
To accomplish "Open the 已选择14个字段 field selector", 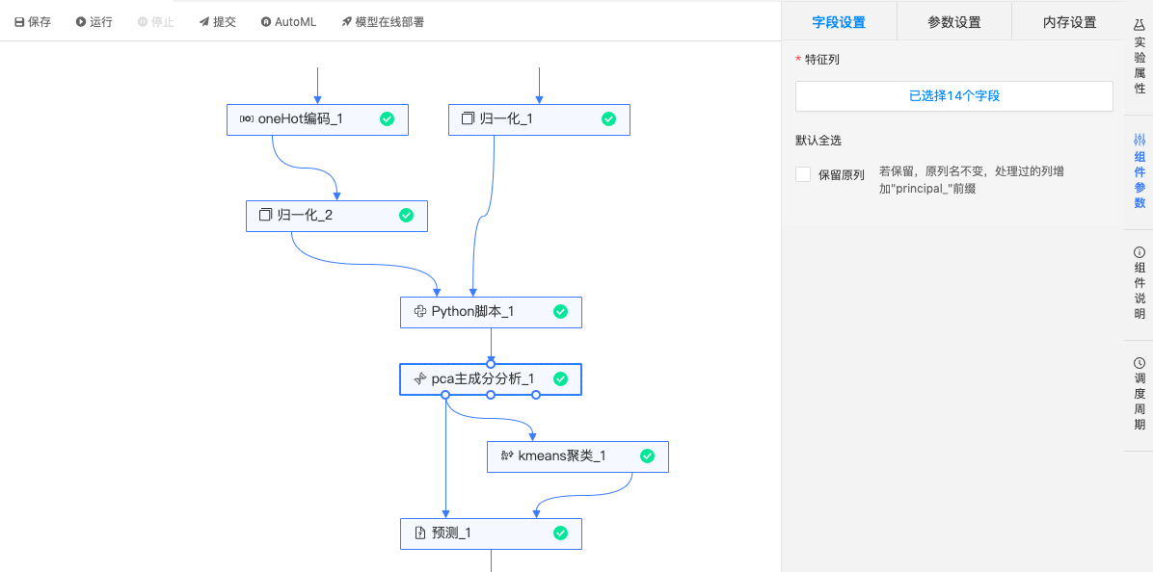I will coord(954,96).
